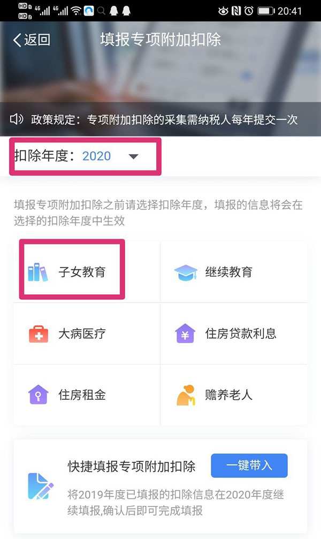321x539 pixels.
Task: Open the 继续教育 deduction entry
Action: click(228, 272)
